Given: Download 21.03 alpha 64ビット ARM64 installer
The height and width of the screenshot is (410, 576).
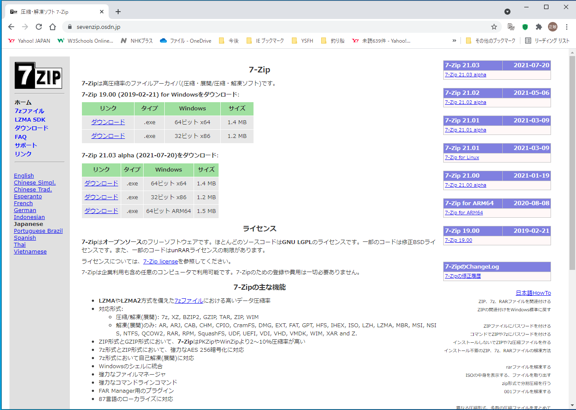Looking at the screenshot, I should coord(101,211).
